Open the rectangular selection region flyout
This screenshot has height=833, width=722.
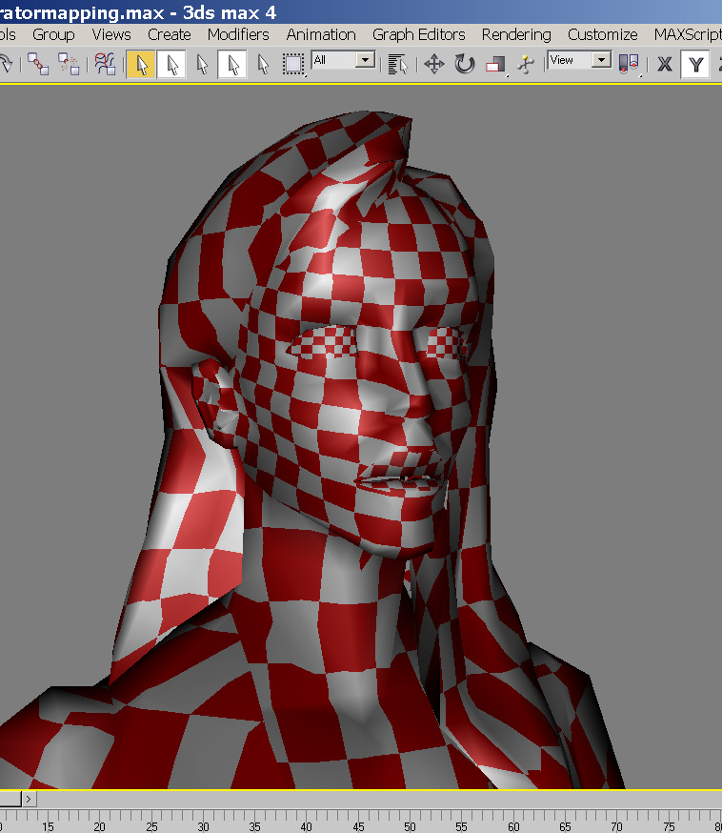point(293,64)
